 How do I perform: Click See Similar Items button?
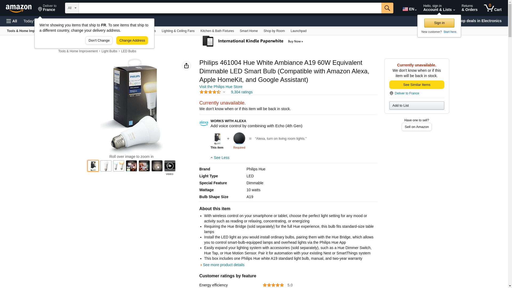click(x=417, y=85)
